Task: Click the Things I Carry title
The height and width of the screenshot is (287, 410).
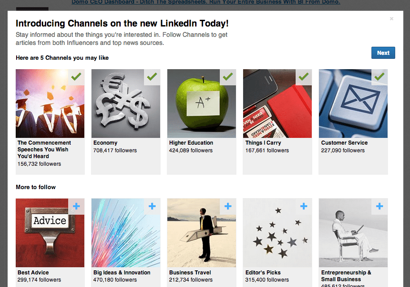Action: pos(263,143)
